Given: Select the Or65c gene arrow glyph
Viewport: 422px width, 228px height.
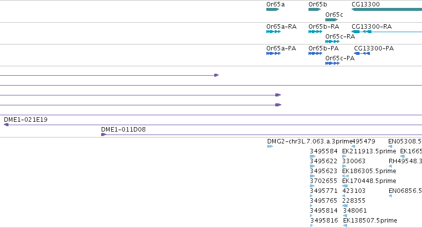Looking at the screenshot, I should pyautogui.click(x=331, y=20).
